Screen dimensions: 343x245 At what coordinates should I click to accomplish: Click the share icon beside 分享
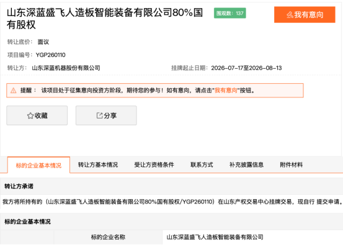click(99, 115)
